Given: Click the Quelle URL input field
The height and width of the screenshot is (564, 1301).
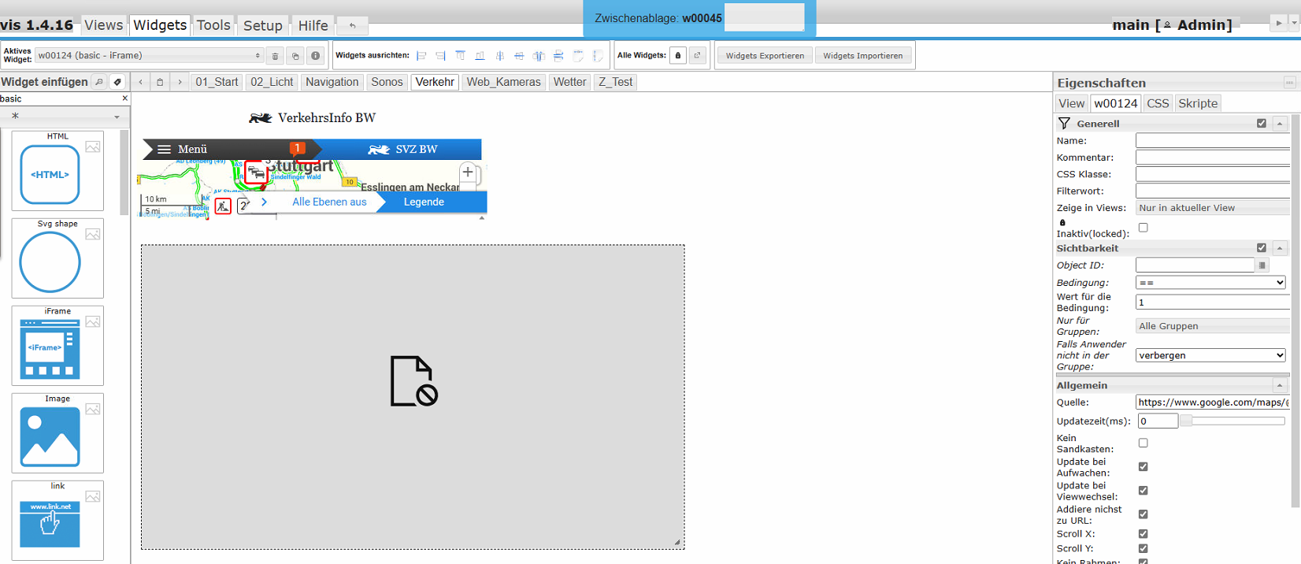Looking at the screenshot, I should click(1213, 403).
